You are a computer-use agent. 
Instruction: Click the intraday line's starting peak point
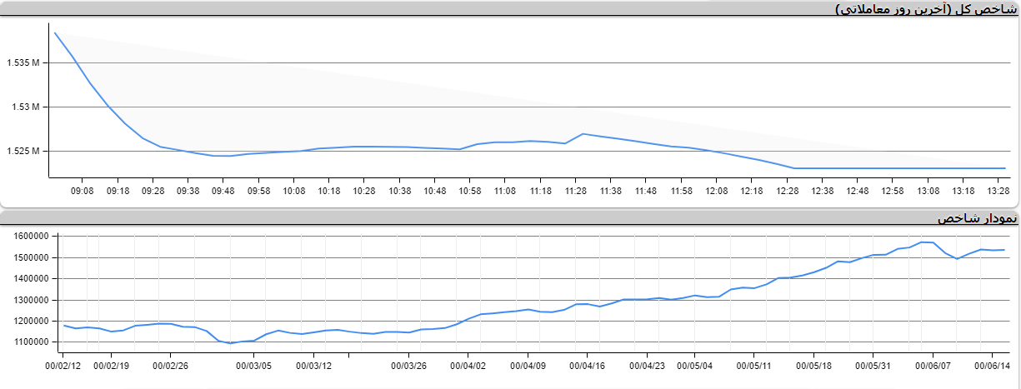55,33
